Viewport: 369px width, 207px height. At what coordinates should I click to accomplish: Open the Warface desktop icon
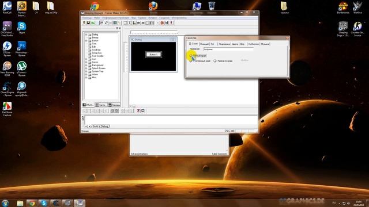tap(357, 7)
